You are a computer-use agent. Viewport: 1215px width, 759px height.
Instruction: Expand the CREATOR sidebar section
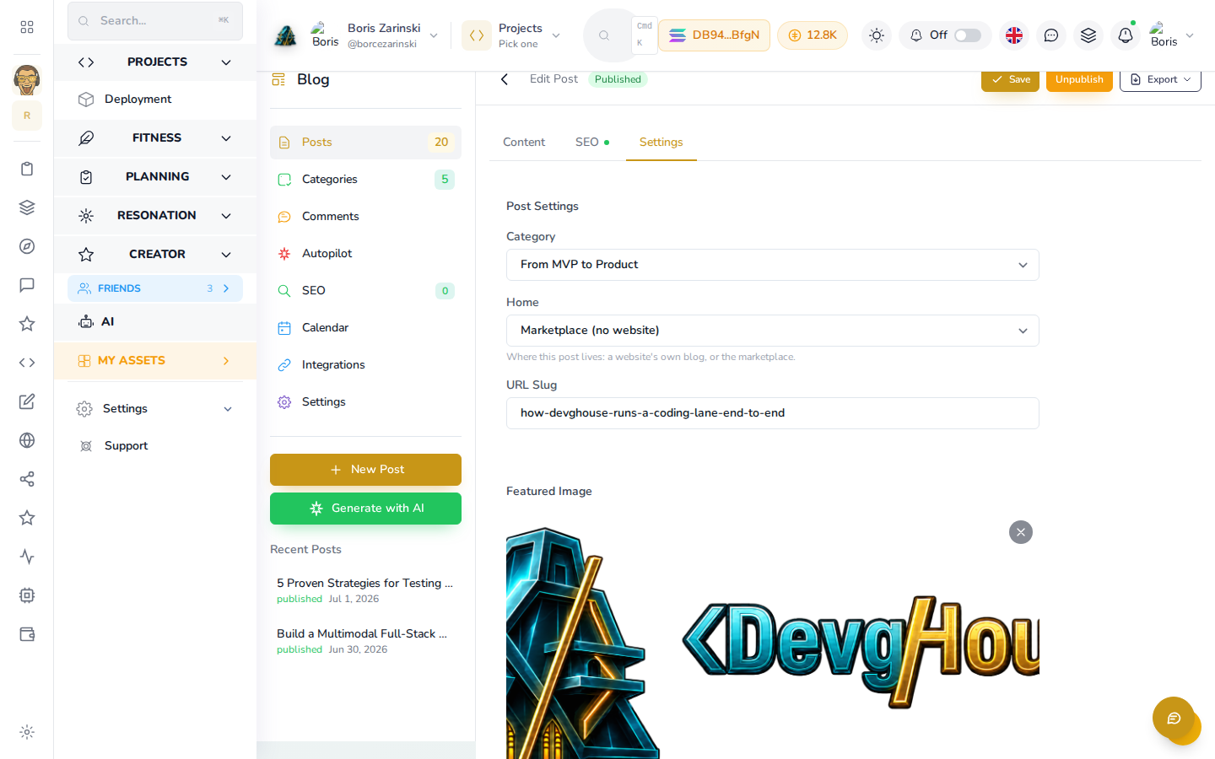coord(155,255)
